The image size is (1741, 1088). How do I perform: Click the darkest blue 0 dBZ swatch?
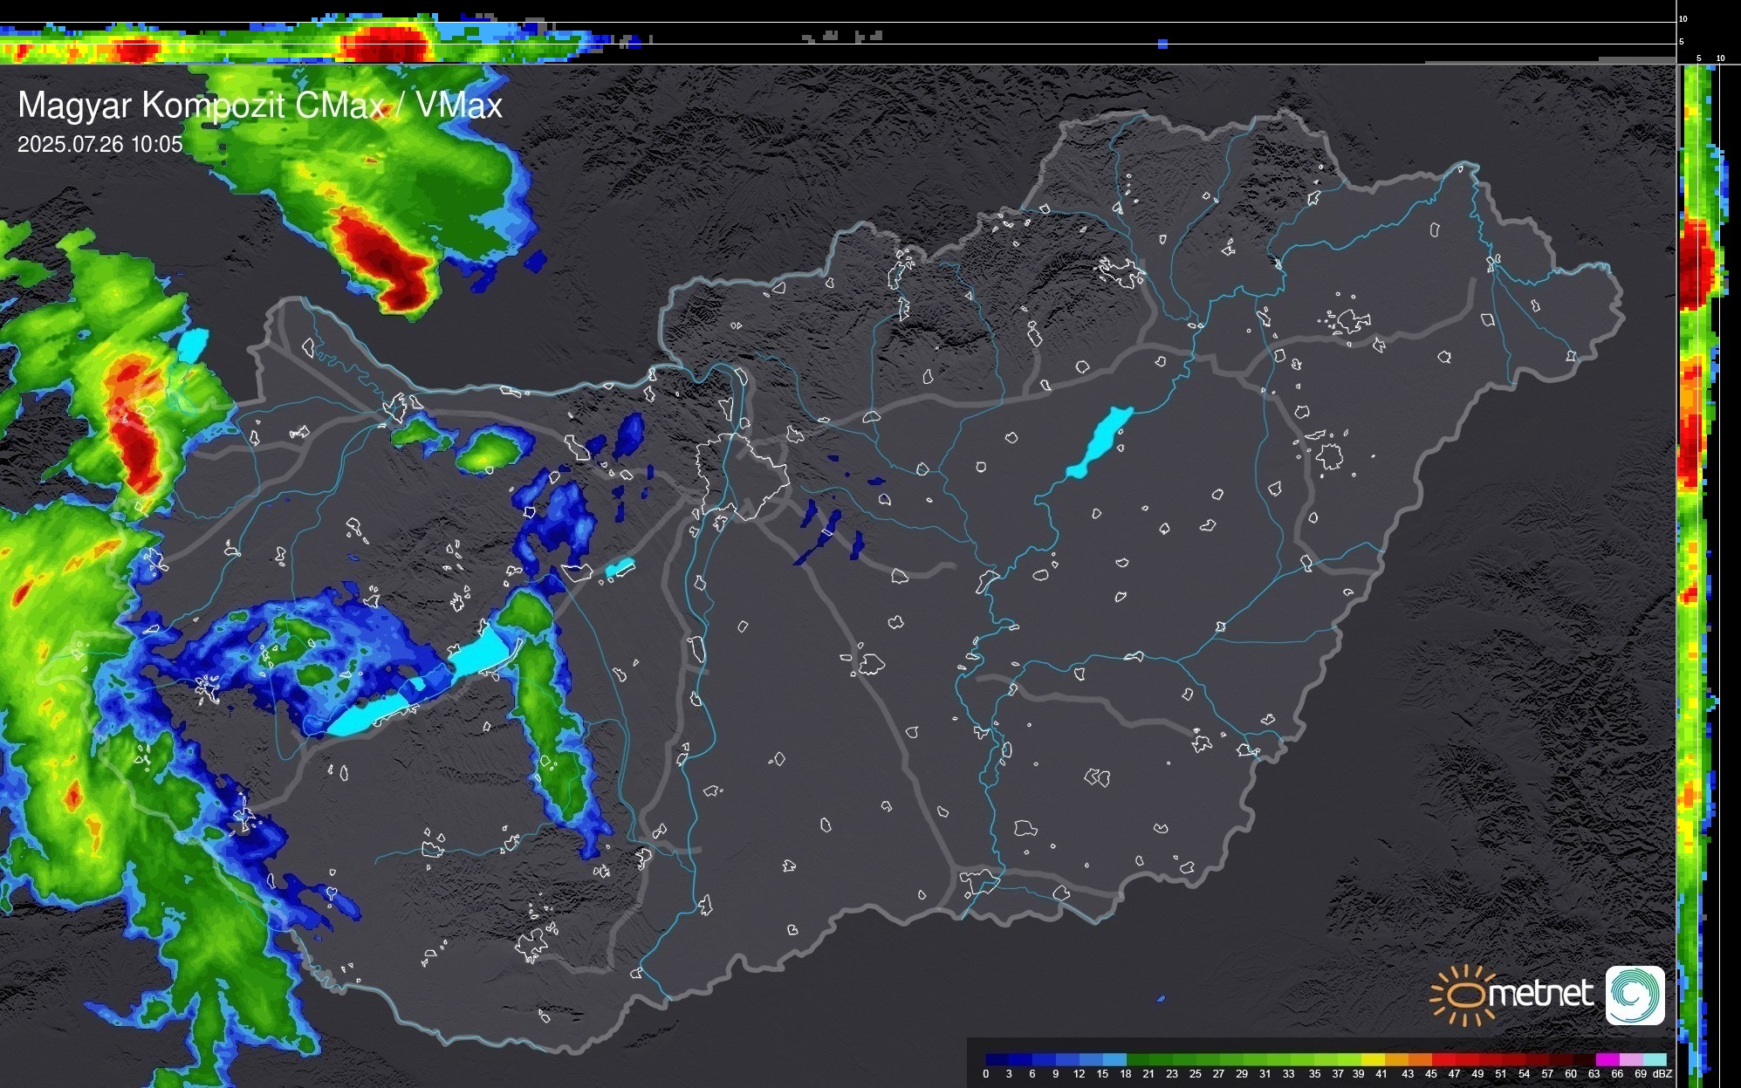pos(997,1060)
